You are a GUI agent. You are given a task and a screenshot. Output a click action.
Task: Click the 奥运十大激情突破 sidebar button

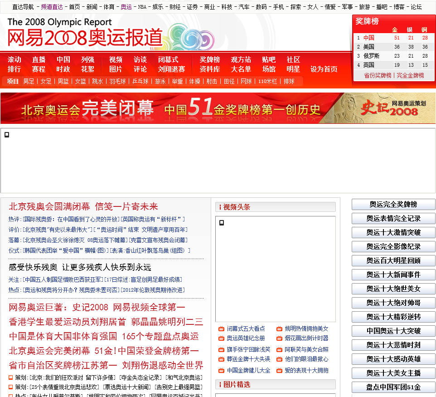click(x=393, y=232)
